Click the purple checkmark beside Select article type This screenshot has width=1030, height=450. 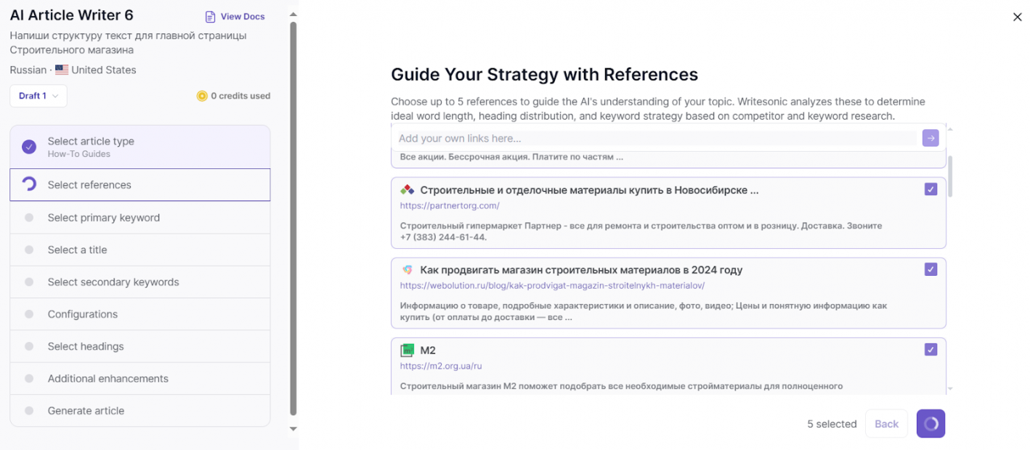pyautogui.click(x=29, y=147)
